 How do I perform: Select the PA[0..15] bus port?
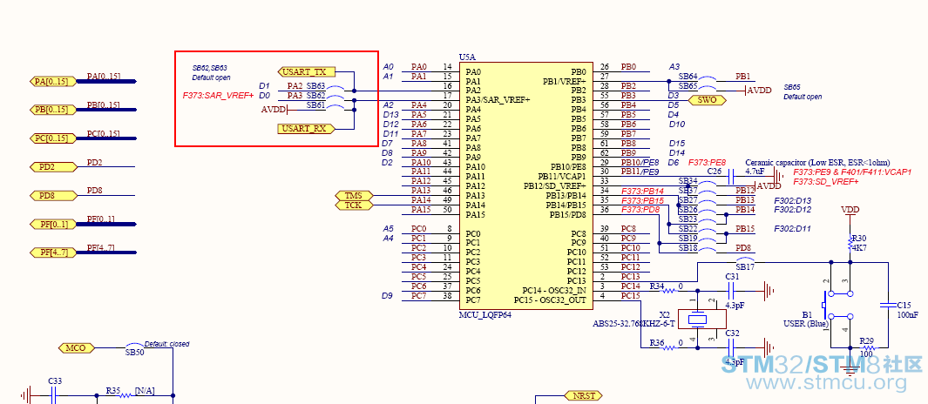[52, 82]
